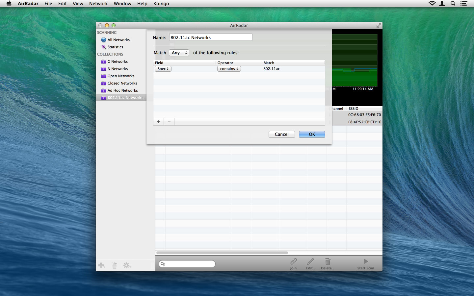474x296 pixels.
Task: Open the Window menu
Action: tap(122, 4)
